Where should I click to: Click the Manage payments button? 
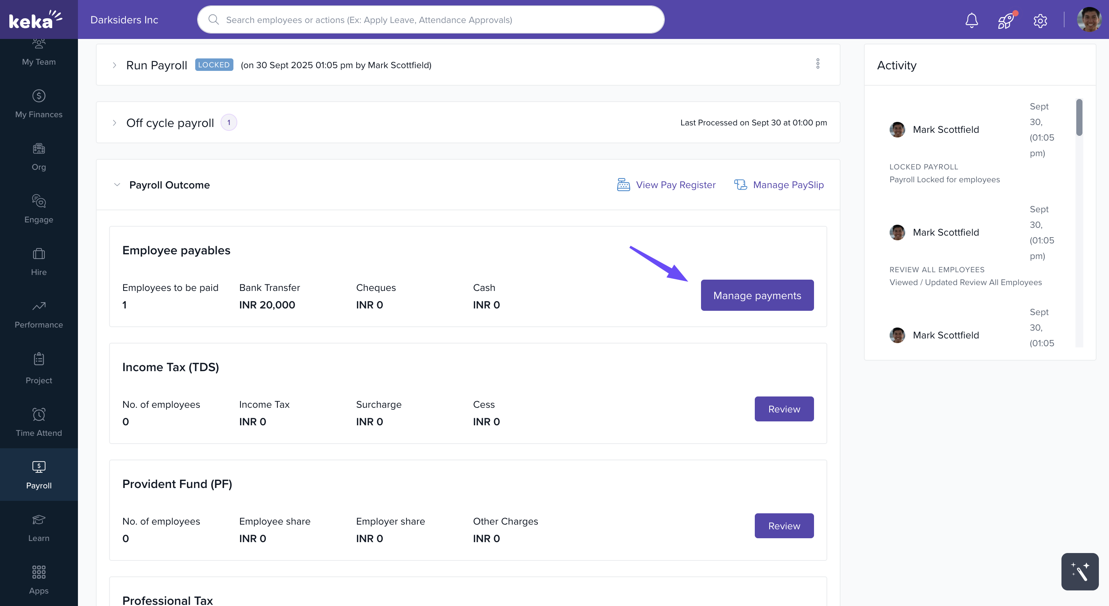(757, 295)
